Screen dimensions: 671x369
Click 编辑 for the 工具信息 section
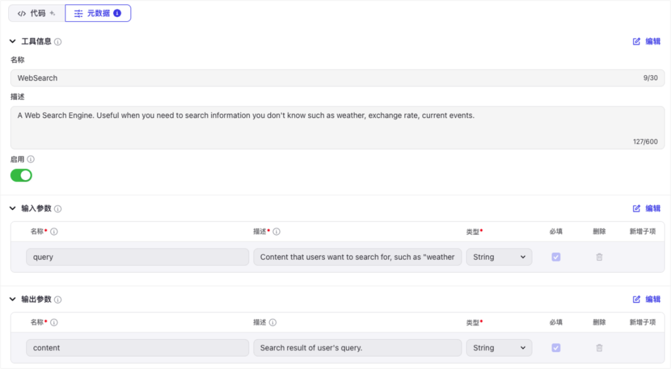point(647,42)
